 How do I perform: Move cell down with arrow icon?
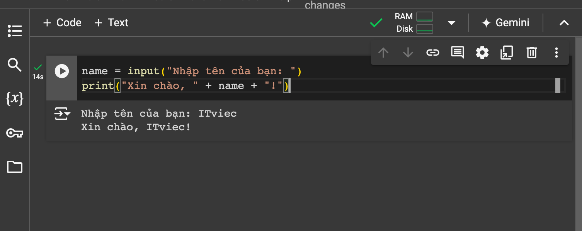(408, 53)
